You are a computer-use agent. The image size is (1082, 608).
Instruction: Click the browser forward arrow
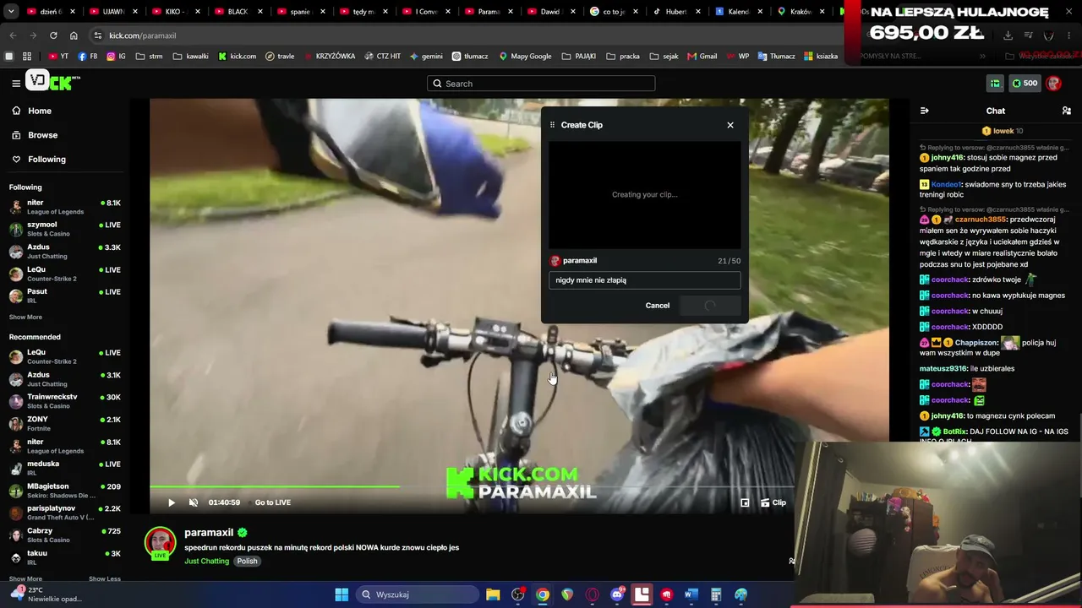[x=33, y=35]
